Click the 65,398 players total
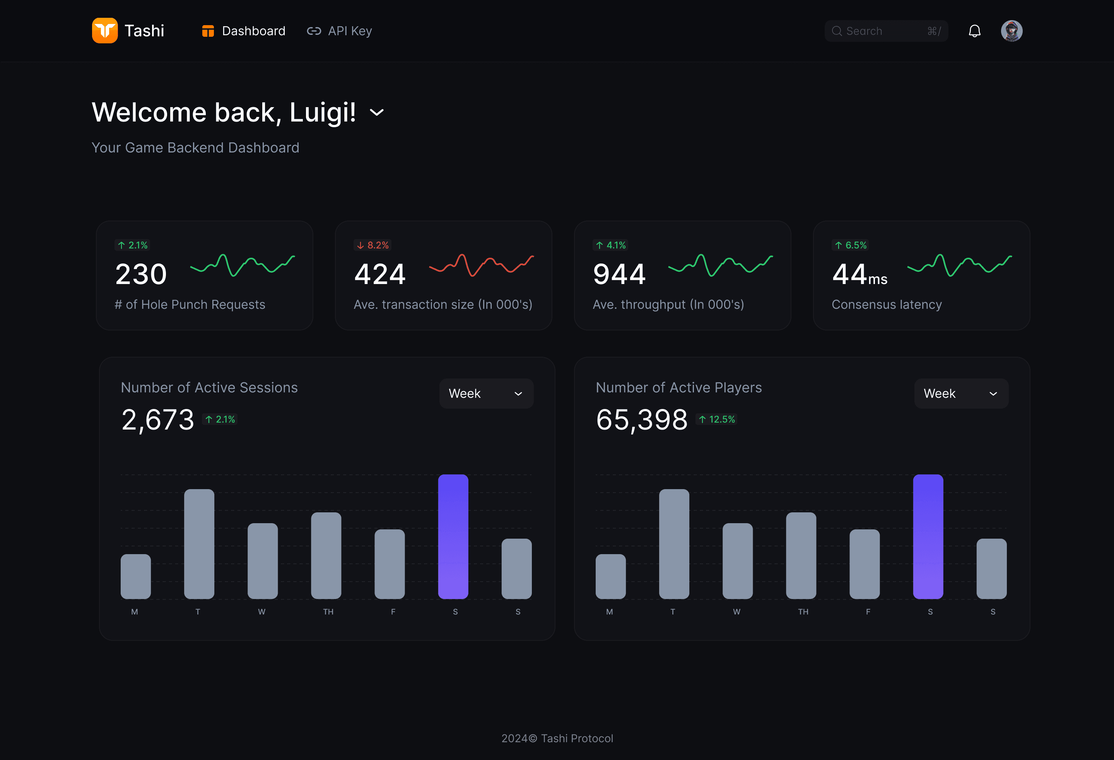The image size is (1114, 760). click(642, 420)
